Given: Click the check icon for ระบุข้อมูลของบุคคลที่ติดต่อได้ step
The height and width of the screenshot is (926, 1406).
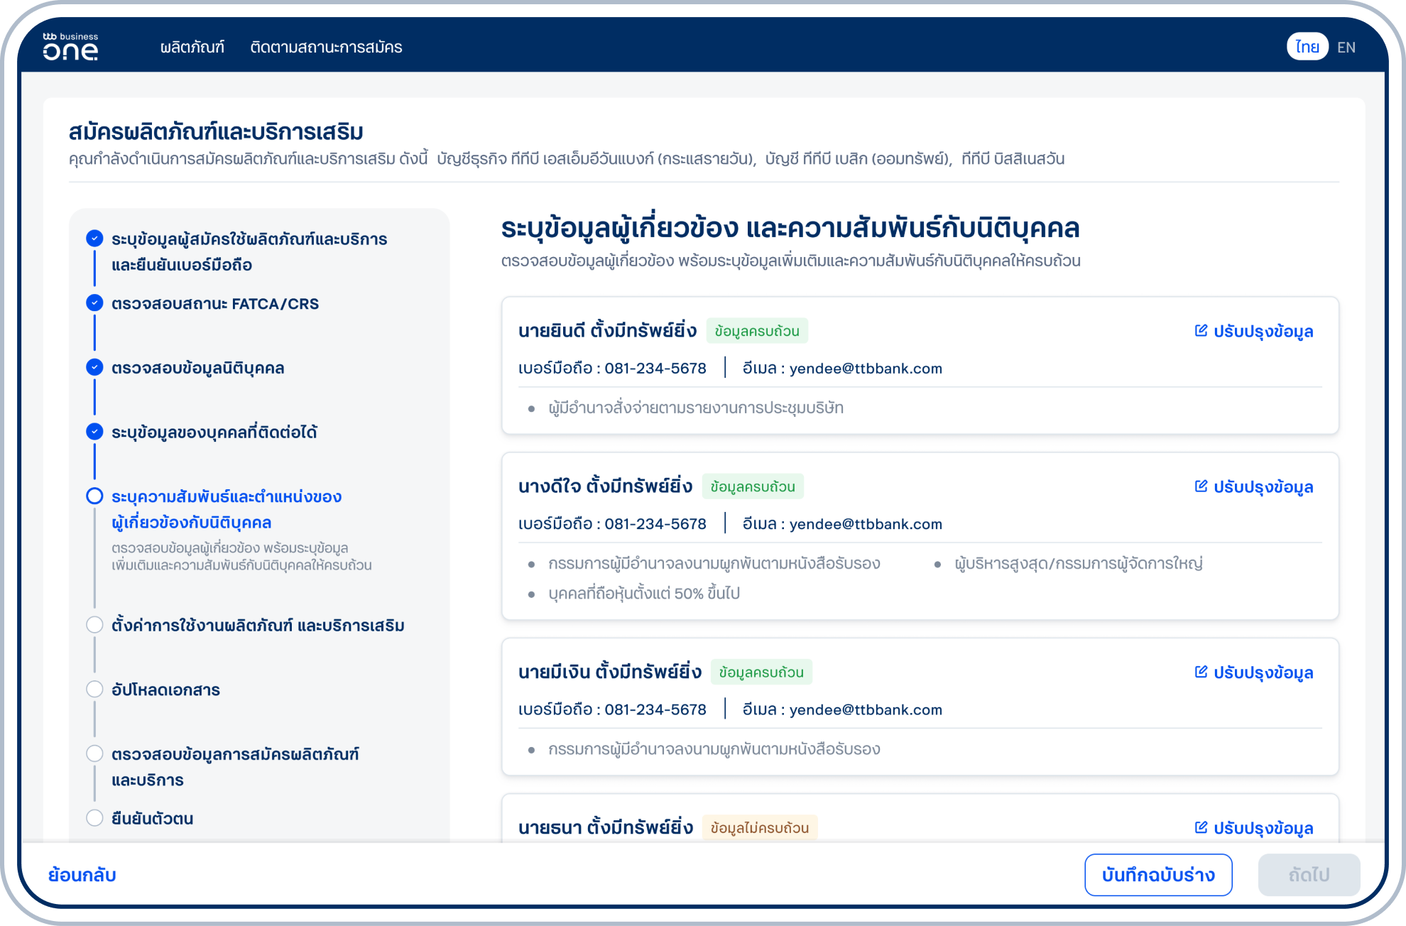Looking at the screenshot, I should pos(94,432).
